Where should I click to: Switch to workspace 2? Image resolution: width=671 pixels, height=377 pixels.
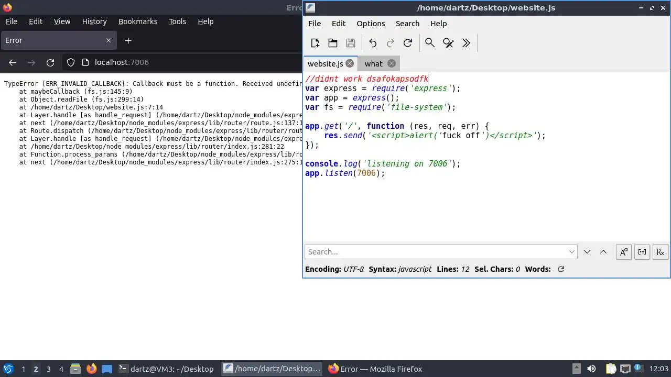point(36,369)
